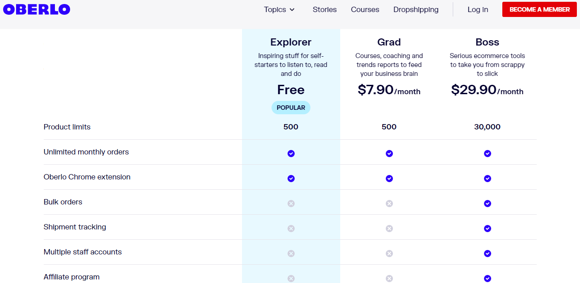The image size is (580, 283).
Task: Click the Log in link
Action: 477,9
